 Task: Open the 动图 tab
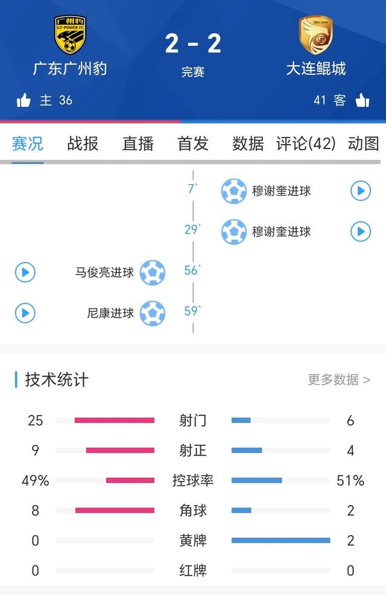click(x=364, y=144)
